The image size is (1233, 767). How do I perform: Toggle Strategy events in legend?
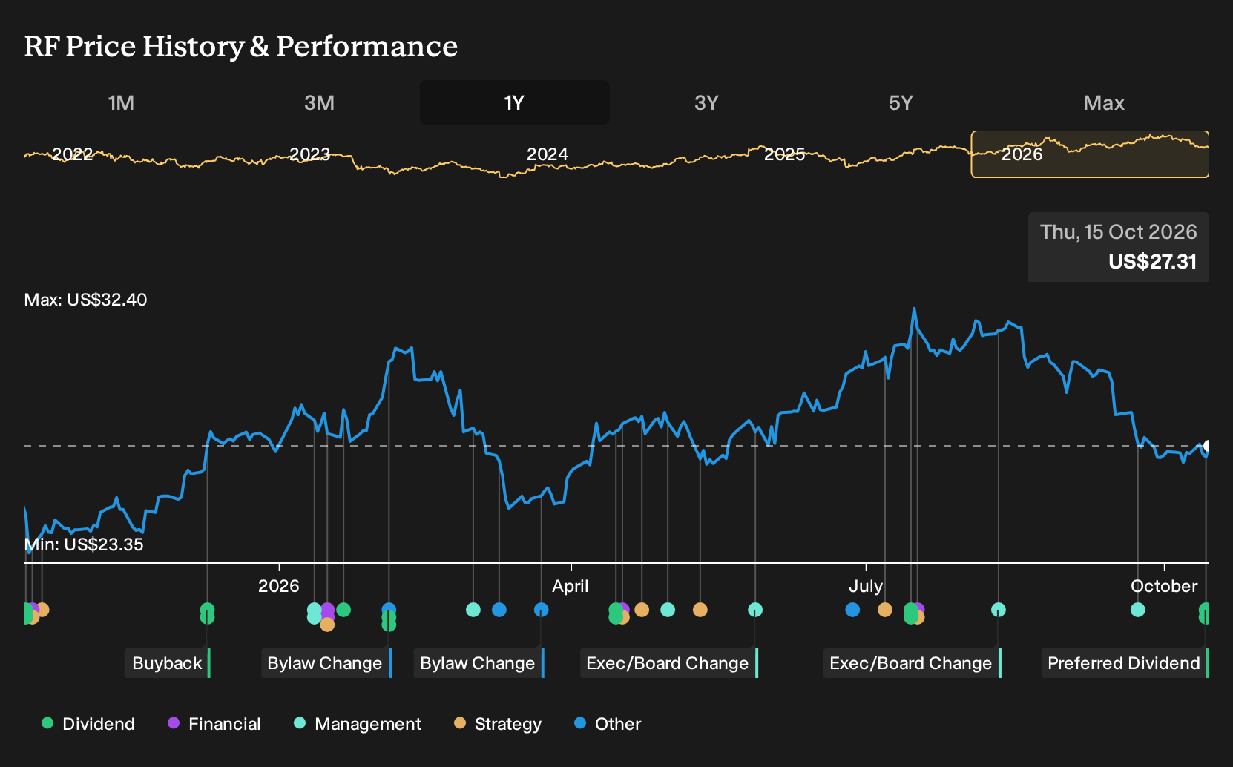(x=498, y=724)
